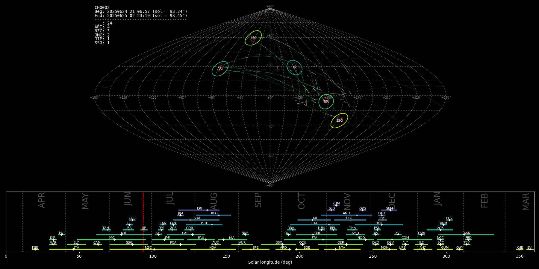The height and width of the screenshot is (269, 539).
Task: Click the COM shower bar in the timeline
Action: [405, 239]
